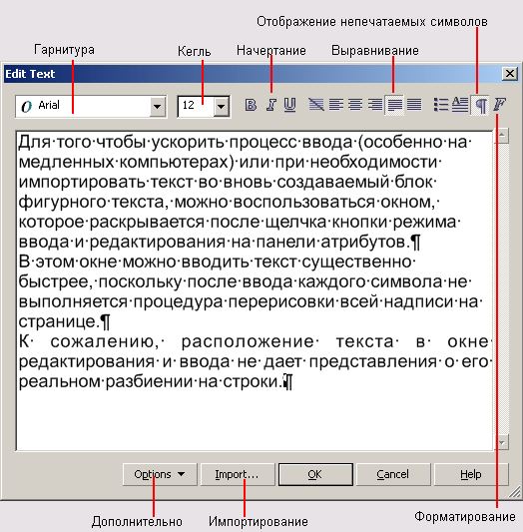Toggle bulleted list icon

coord(441,105)
